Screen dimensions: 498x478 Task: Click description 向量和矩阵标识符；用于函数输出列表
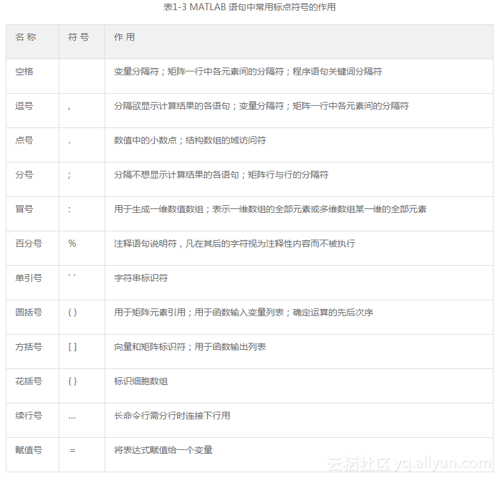(x=190, y=347)
